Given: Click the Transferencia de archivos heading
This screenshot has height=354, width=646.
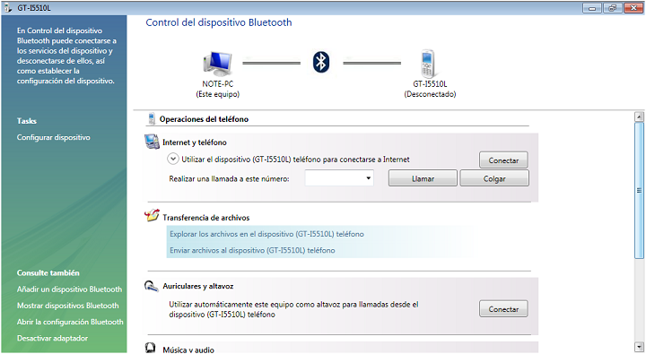Looking at the screenshot, I should [206, 218].
